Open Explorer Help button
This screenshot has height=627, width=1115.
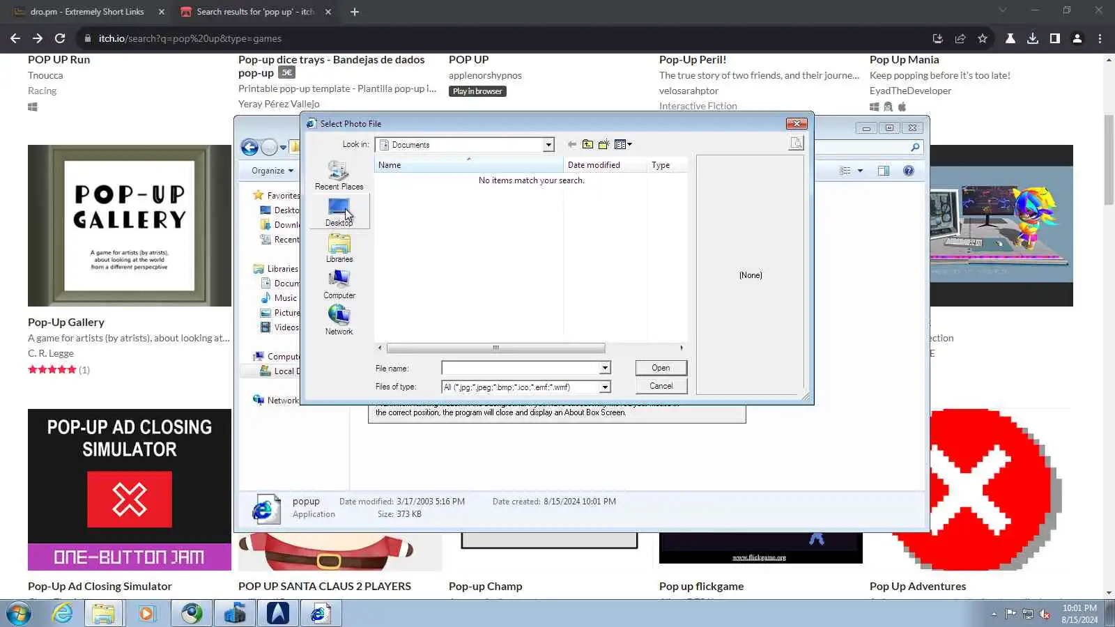[x=908, y=171]
